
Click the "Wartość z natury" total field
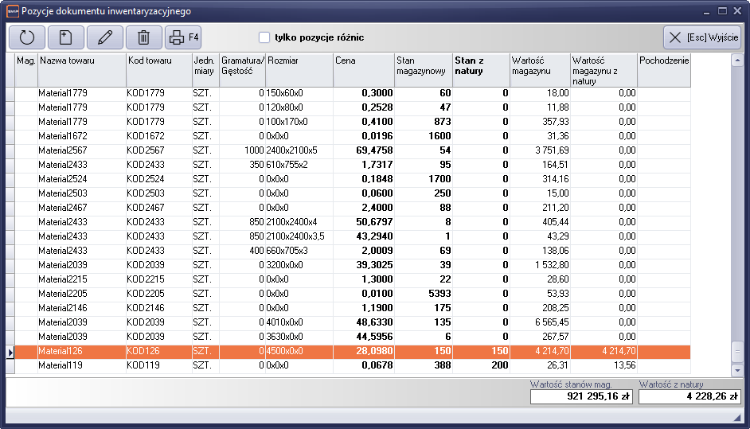689,396
